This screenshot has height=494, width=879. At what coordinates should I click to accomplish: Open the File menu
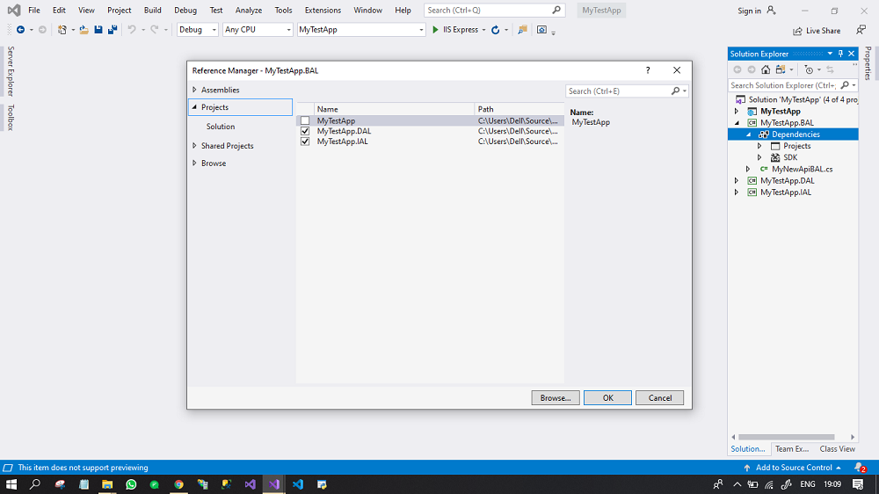[x=34, y=10]
